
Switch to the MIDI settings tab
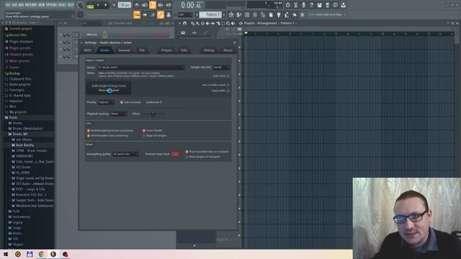[x=88, y=50]
